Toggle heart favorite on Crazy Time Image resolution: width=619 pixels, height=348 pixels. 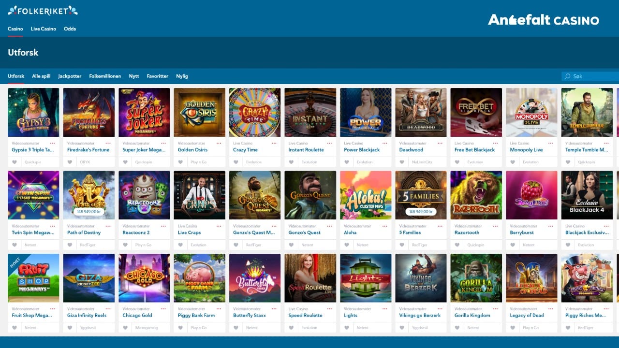[236, 162]
